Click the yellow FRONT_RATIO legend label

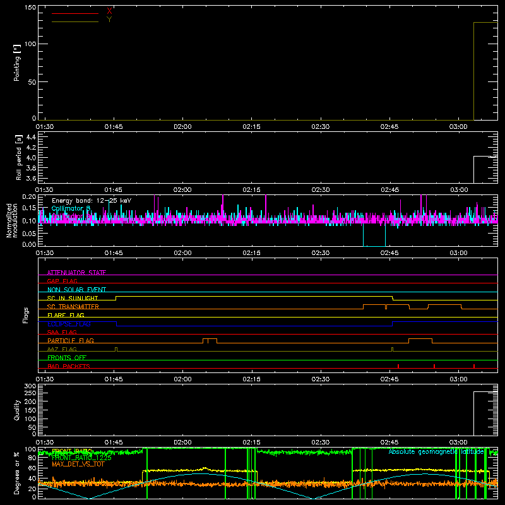(72, 451)
